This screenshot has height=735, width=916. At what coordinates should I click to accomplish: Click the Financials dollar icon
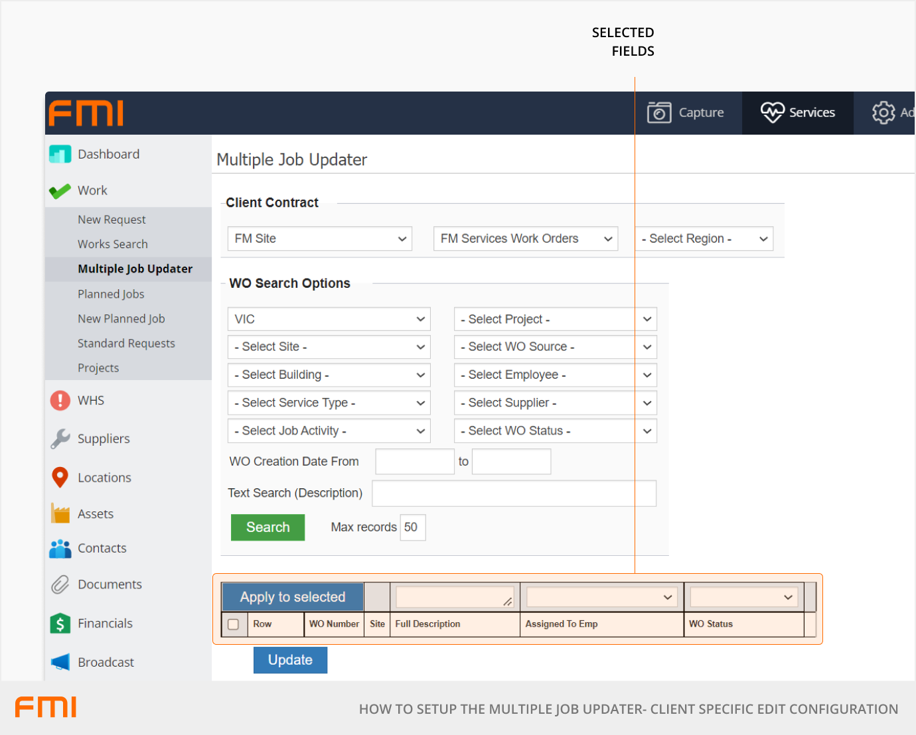(60, 624)
